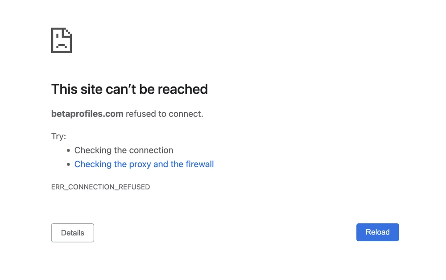
Task: Click the frowning mouth on the page icon
Action: [62, 45]
